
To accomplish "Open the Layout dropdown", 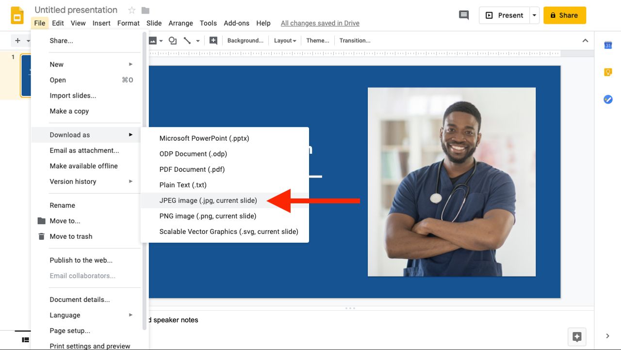I will pyautogui.click(x=285, y=41).
